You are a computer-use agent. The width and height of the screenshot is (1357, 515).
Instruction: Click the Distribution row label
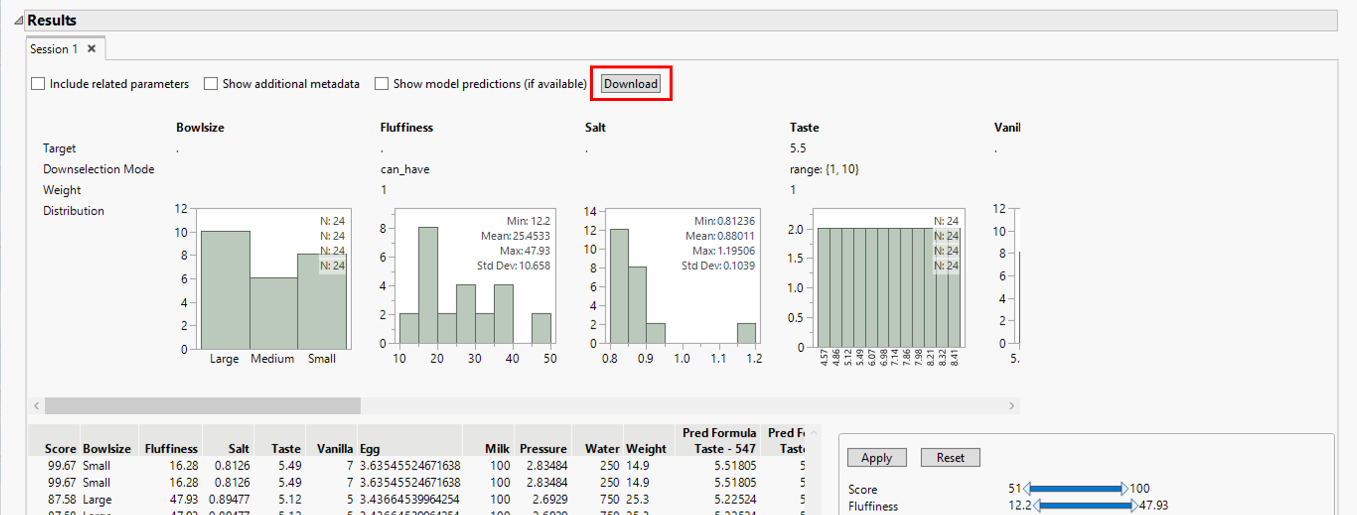tap(73, 211)
